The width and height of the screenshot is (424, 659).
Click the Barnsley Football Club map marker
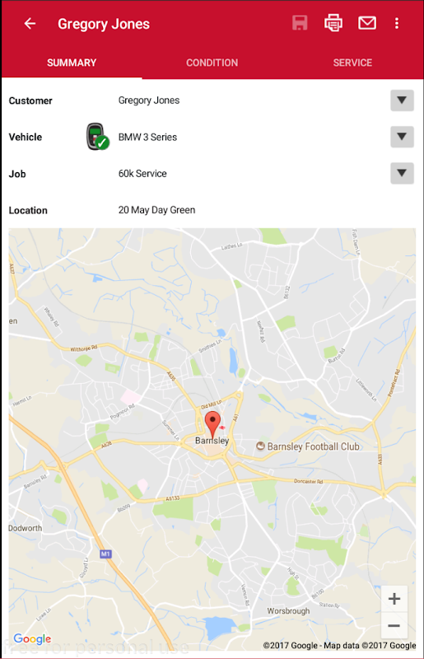pos(260,446)
